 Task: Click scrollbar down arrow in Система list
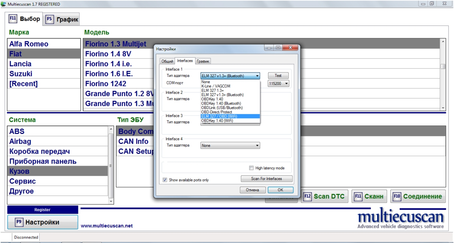[x=111, y=201]
